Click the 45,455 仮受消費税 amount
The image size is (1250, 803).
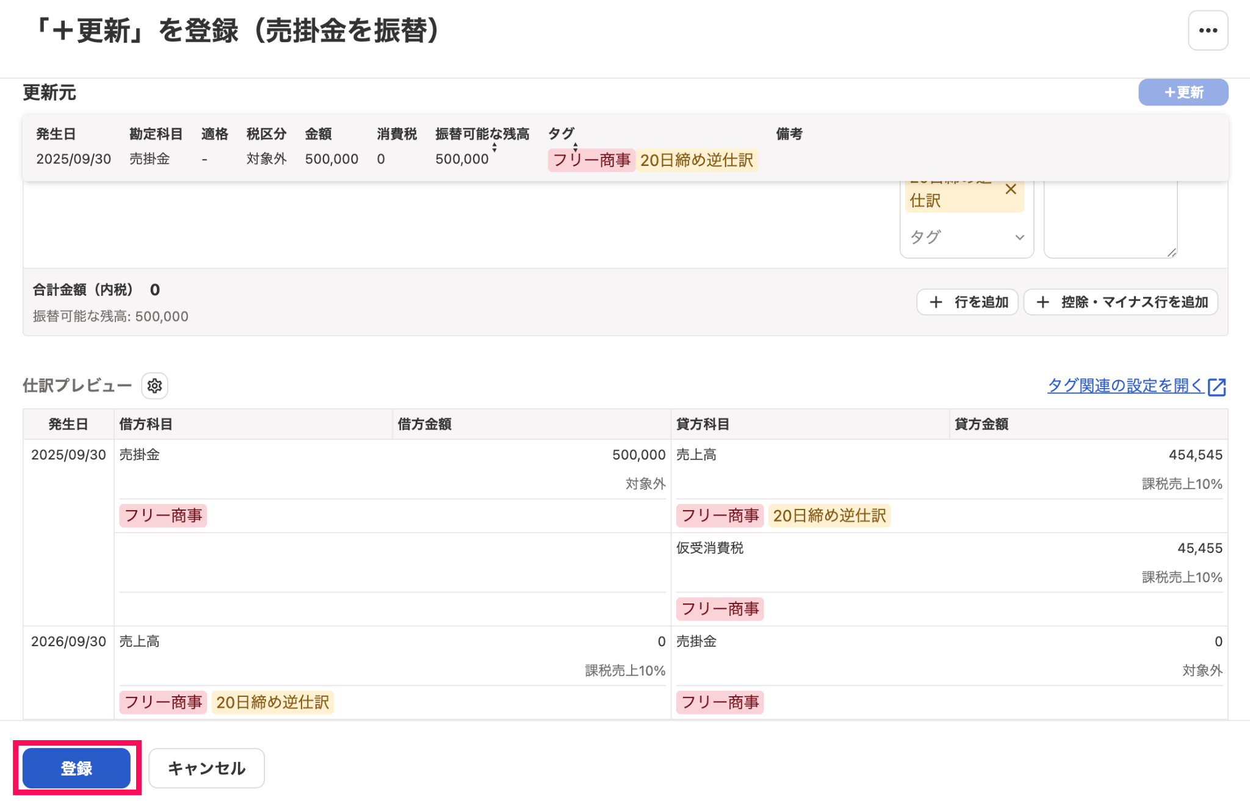tap(1199, 548)
